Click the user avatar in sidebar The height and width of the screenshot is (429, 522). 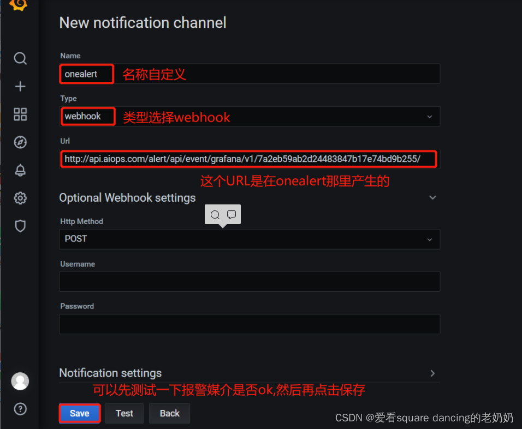pos(20,381)
